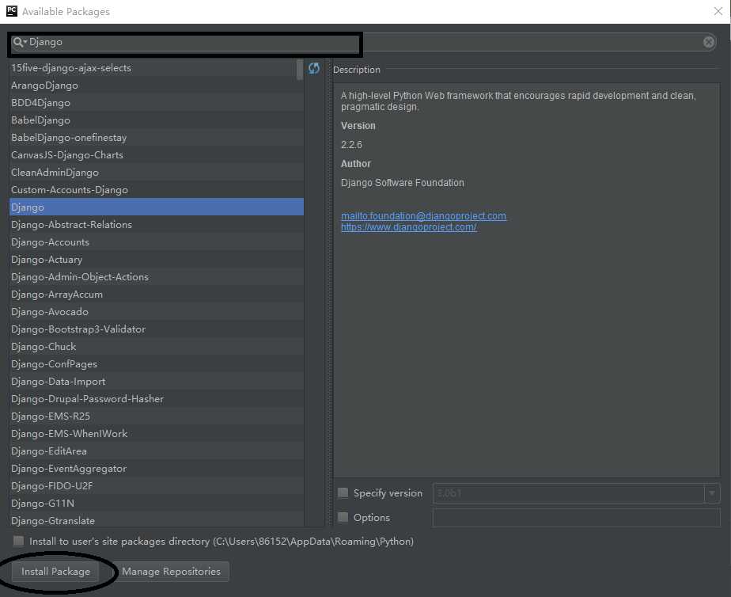Image resolution: width=731 pixels, height=597 pixels.
Task: Enable the Specify version checkbox
Action: 343,492
